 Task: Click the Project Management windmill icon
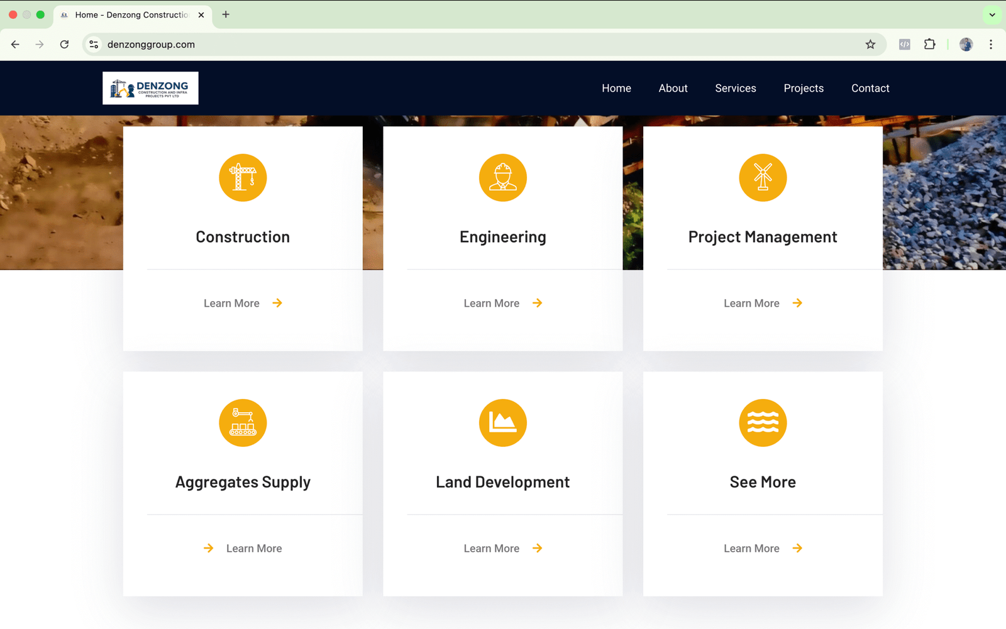tap(763, 178)
